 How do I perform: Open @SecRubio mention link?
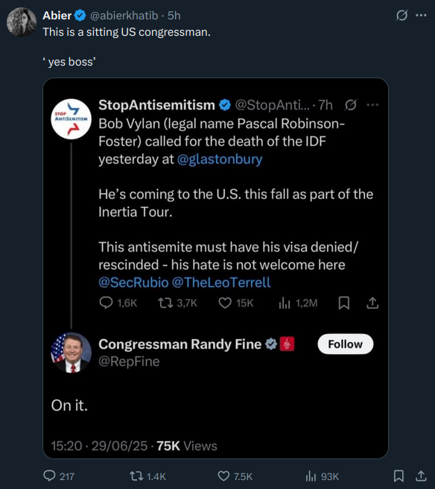[x=133, y=283]
